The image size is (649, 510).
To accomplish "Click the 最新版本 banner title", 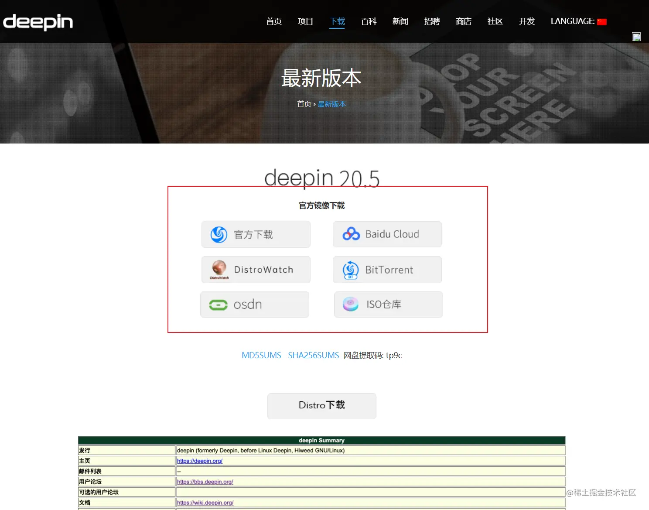I will [x=321, y=79].
